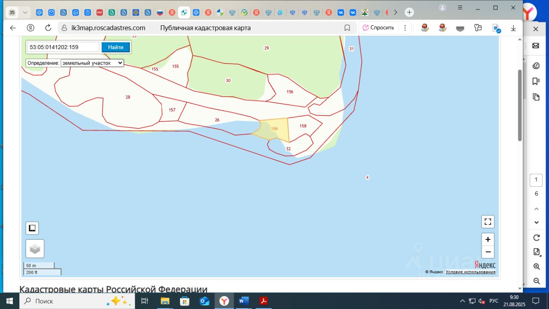Open the page fit options icon
549x309 pixels.
(x=536, y=252)
